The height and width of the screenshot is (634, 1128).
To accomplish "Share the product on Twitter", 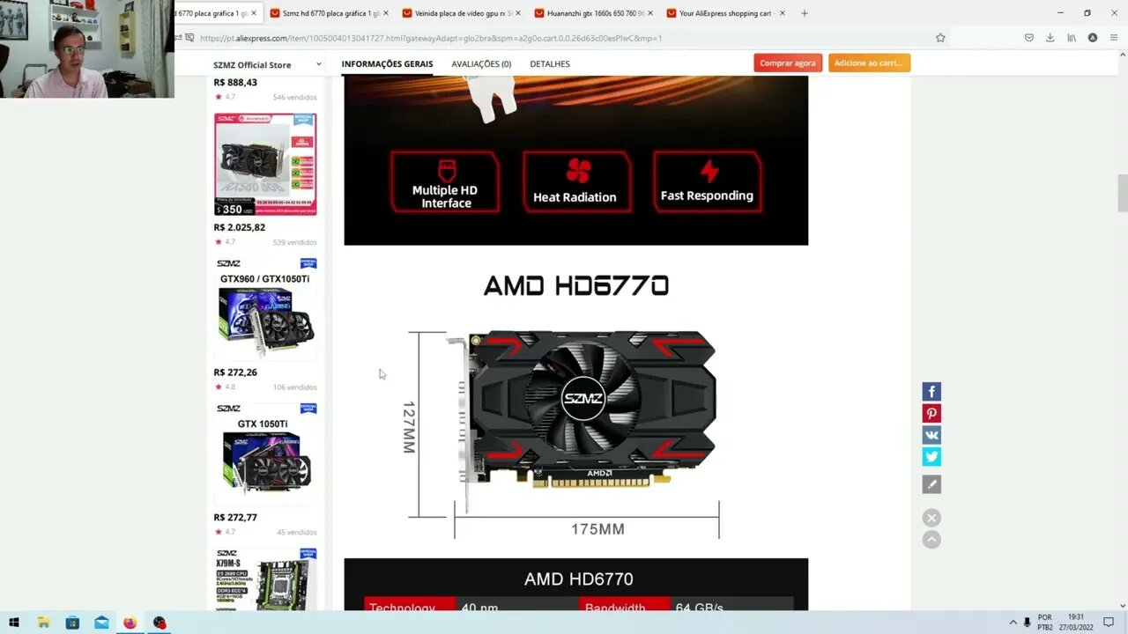I will (931, 456).
